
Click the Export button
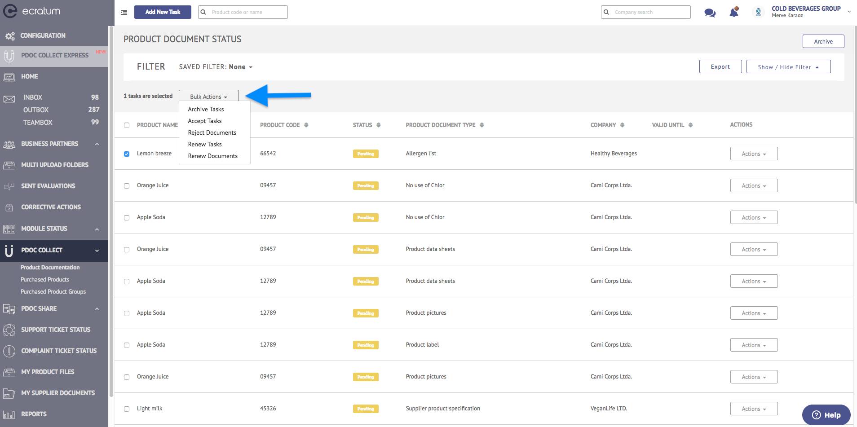tap(720, 66)
